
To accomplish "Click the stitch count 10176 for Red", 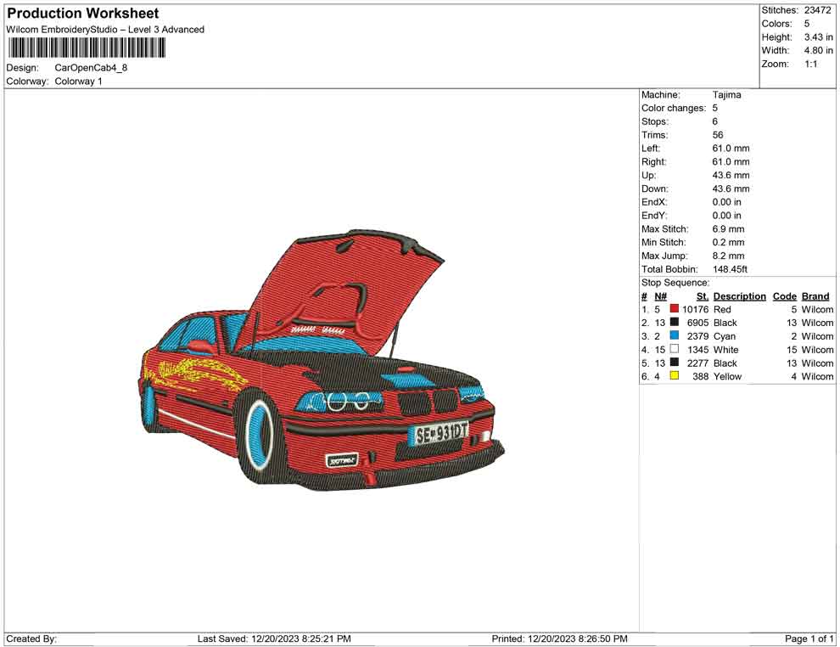I will pyautogui.click(x=696, y=309).
